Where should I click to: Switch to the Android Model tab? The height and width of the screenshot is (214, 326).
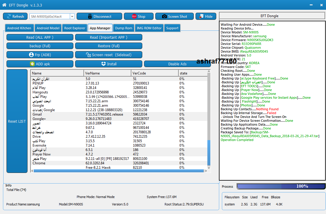(48, 28)
